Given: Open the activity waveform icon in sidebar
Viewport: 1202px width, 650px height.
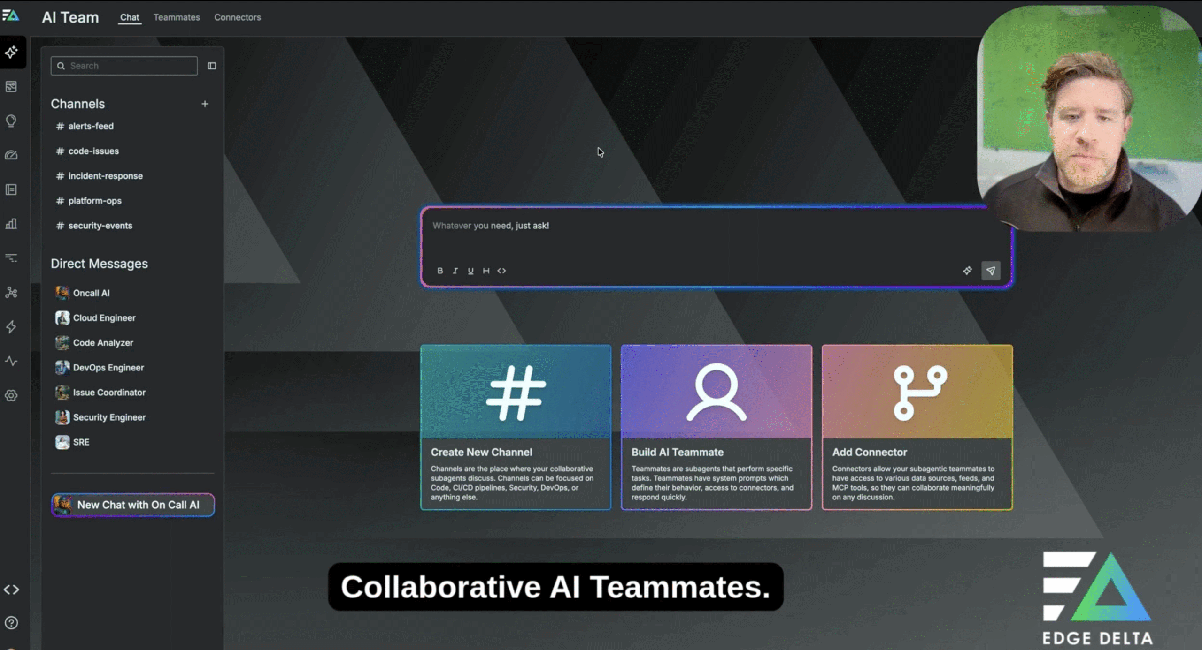Looking at the screenshot, I should tap(12, 362).
